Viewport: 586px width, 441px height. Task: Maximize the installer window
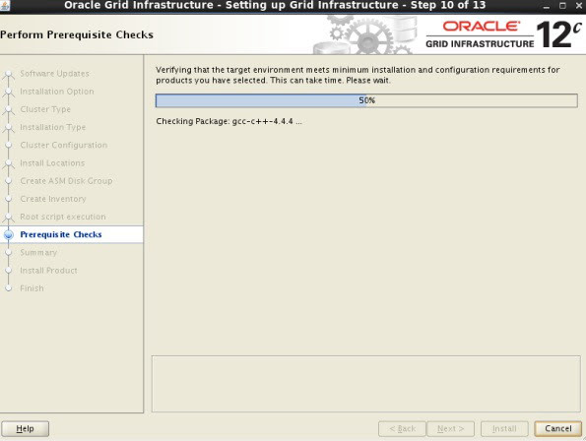562,6
